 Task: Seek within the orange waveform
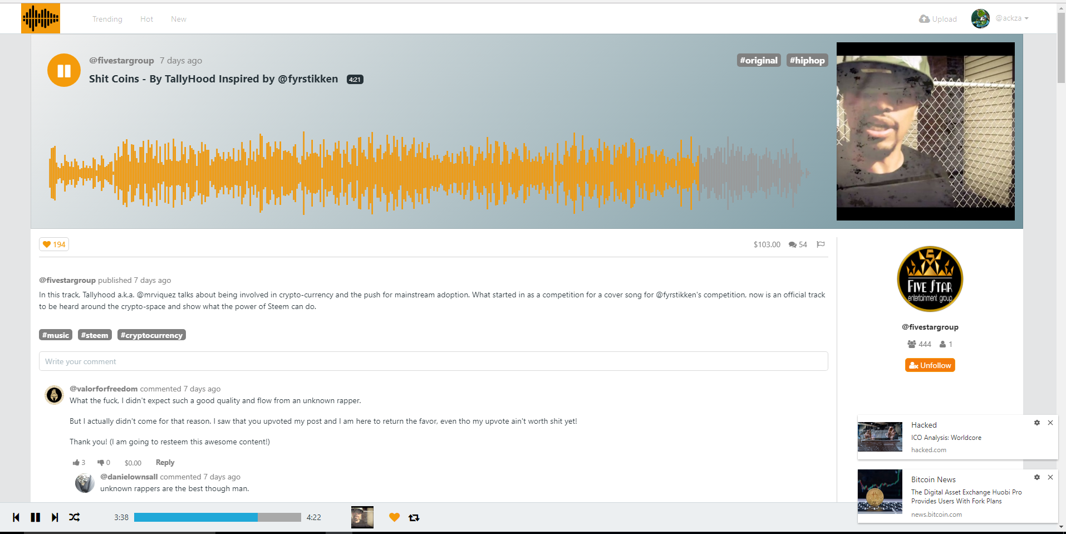click(429, 173)
